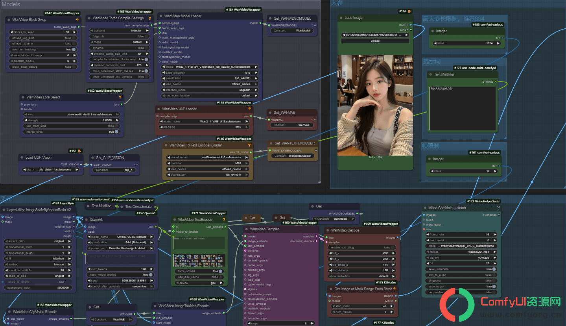
Task: Collapse the WanVideo Decode node via its title dot
Action: (327, 230)
